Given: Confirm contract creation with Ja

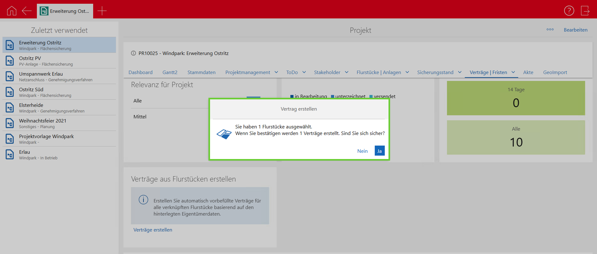Looking at the screenshot, I should (379, 151).
